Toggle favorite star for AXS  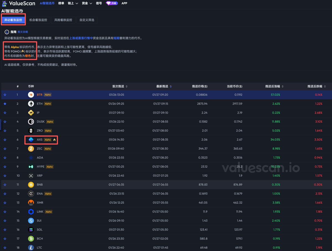(x=5, y=140)
